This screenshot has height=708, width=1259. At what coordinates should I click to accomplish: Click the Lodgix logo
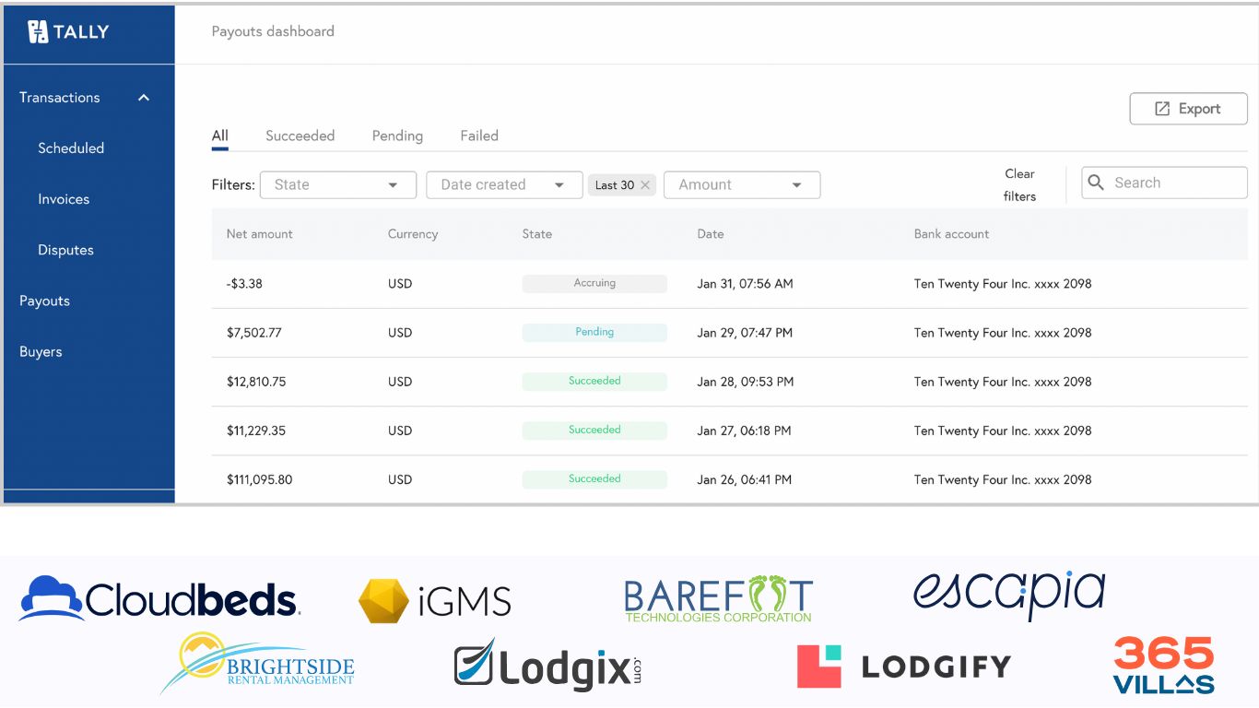point(547,666)
